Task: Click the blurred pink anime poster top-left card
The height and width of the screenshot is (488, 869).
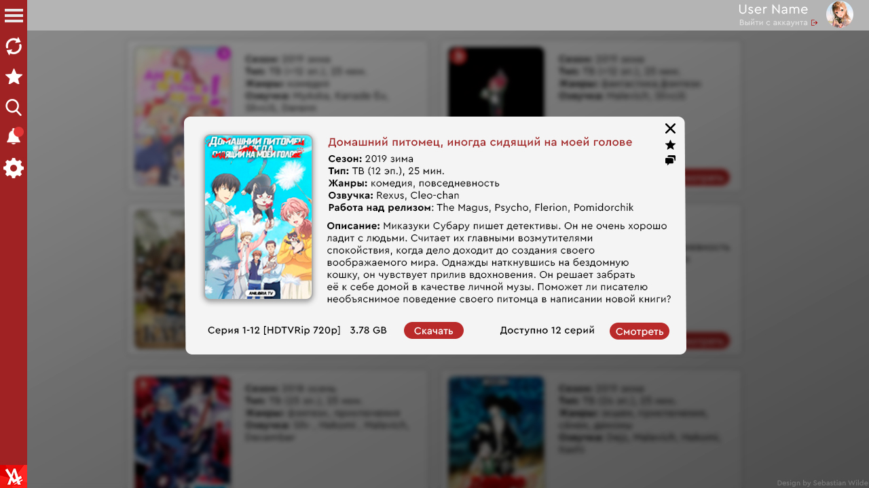Action: (183, 117)
